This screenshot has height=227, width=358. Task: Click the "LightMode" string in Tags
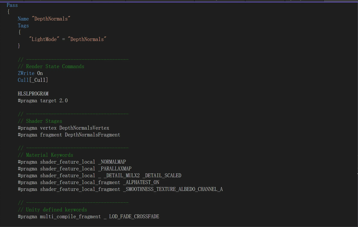pos(44,39)
